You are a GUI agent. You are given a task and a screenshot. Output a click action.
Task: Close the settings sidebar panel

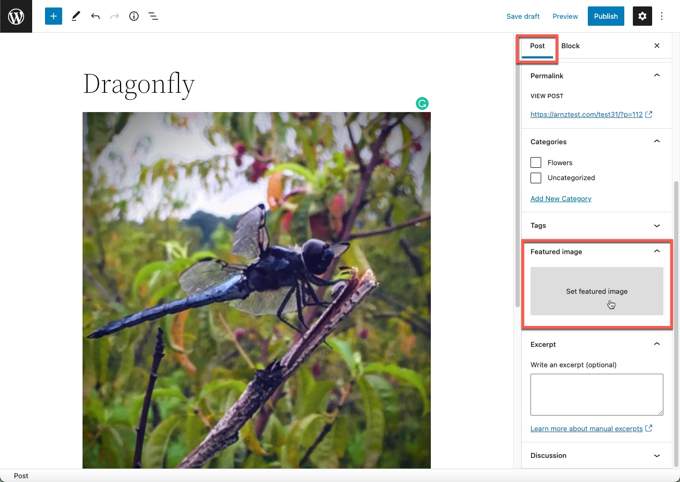(657, 46)
